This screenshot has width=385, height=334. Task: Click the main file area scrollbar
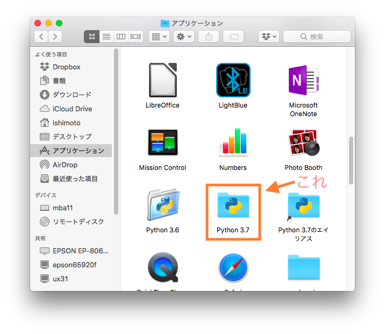[351, 161]
